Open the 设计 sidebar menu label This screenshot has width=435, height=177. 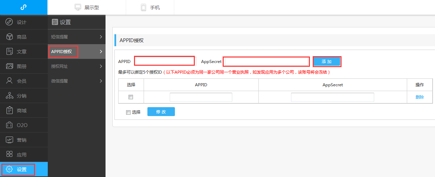coord(22,22)
